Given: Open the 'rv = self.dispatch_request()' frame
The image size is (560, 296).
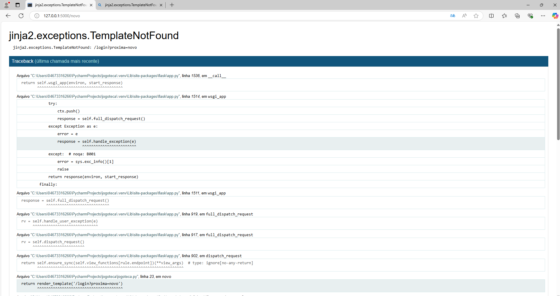Looking at the screenshot, I should pos(281,244).
